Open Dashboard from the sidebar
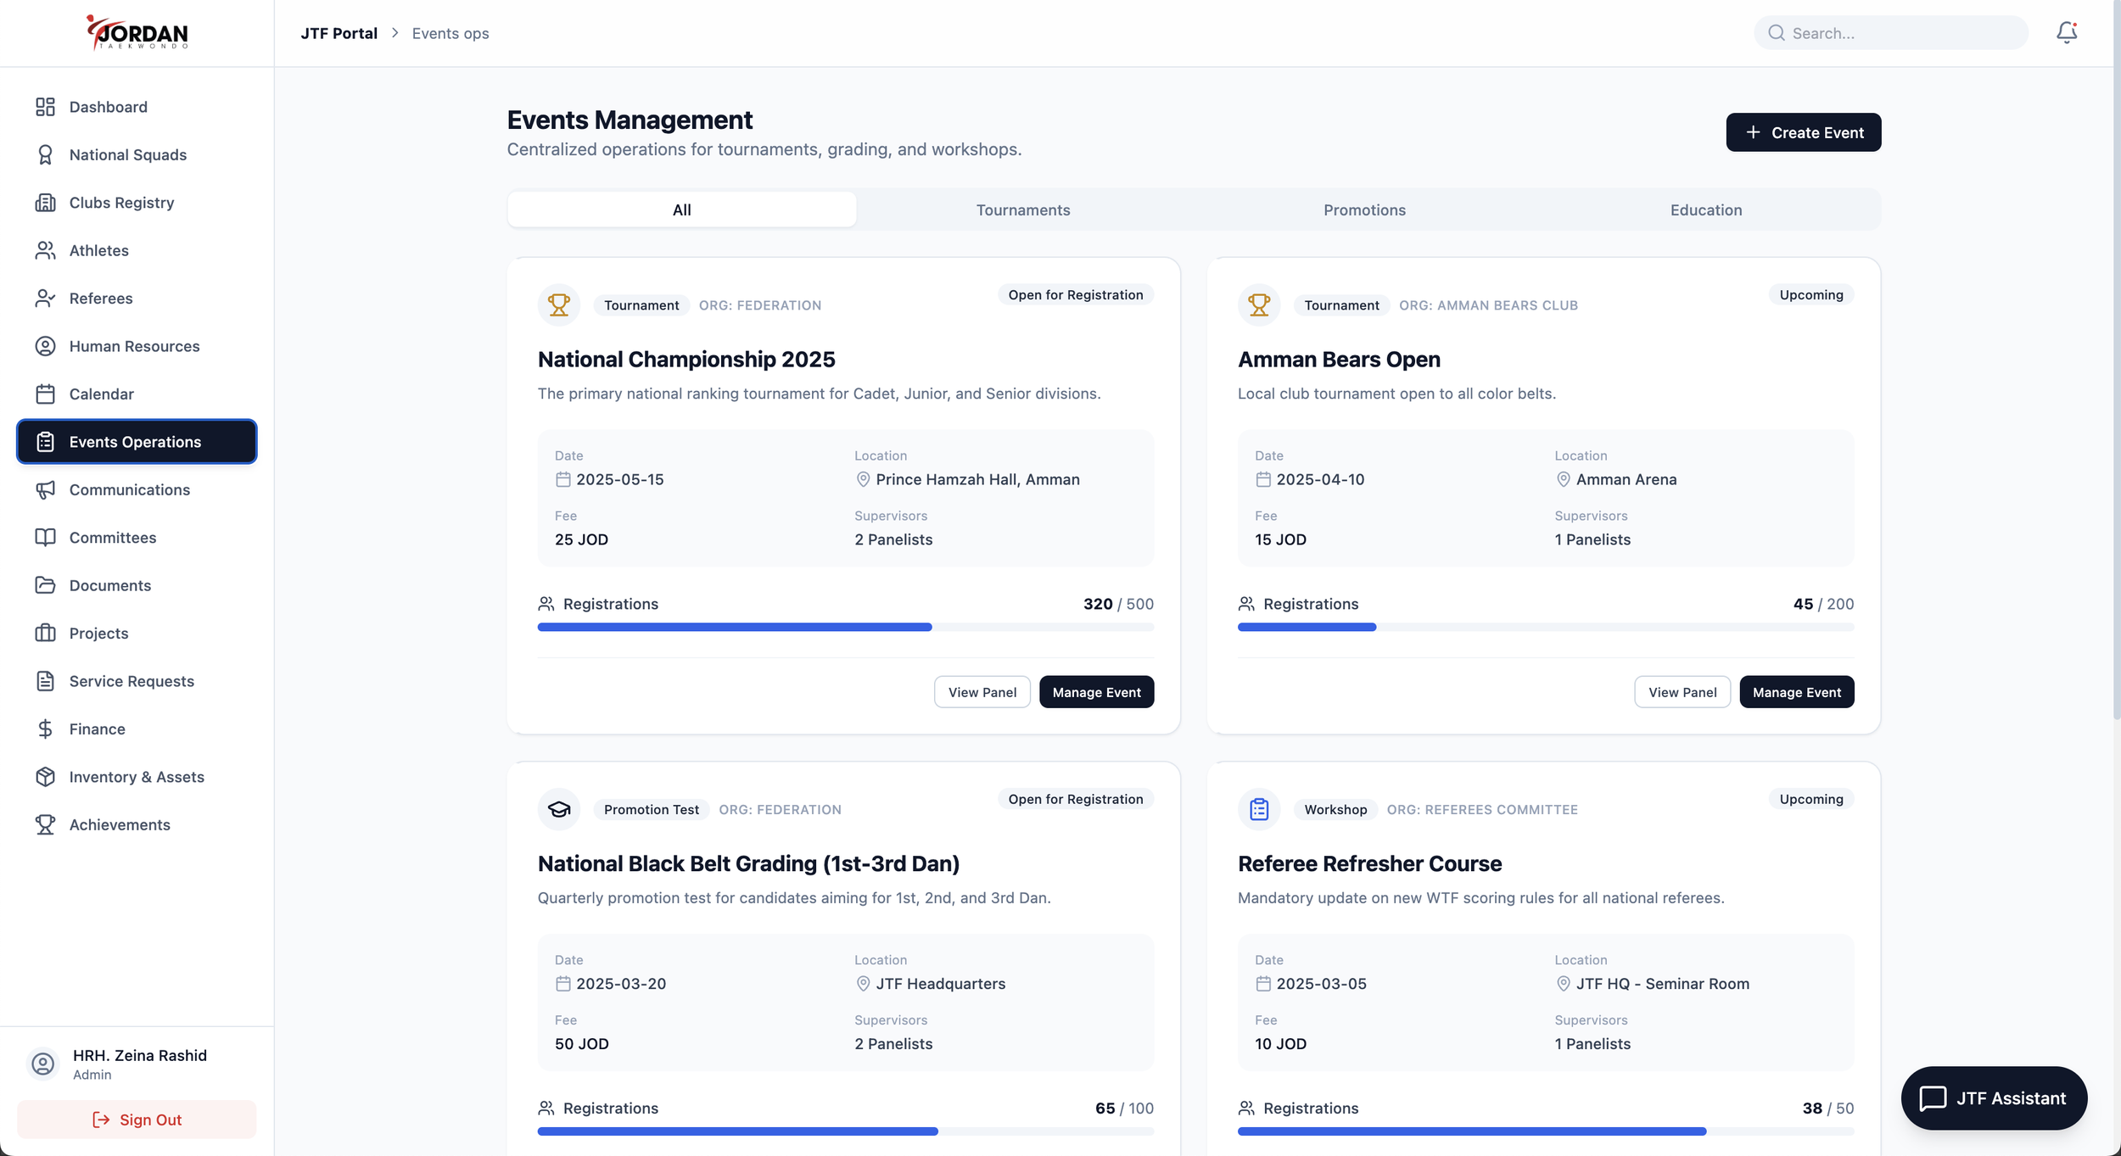 point(108,107)
